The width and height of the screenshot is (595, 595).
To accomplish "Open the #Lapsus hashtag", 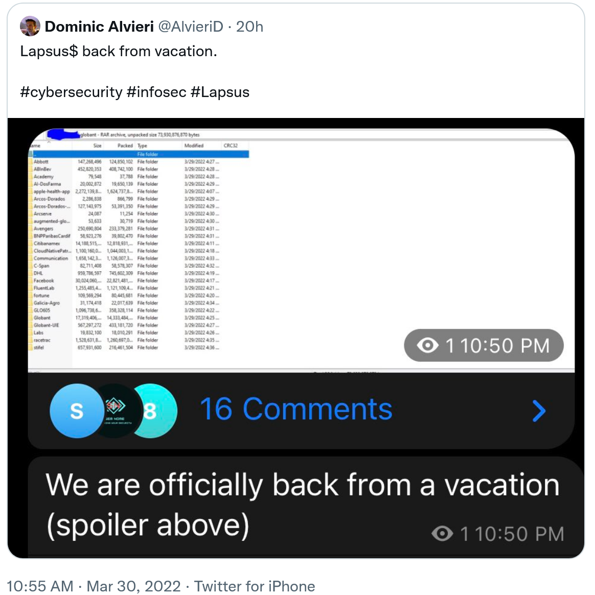I will pos(220,92).
